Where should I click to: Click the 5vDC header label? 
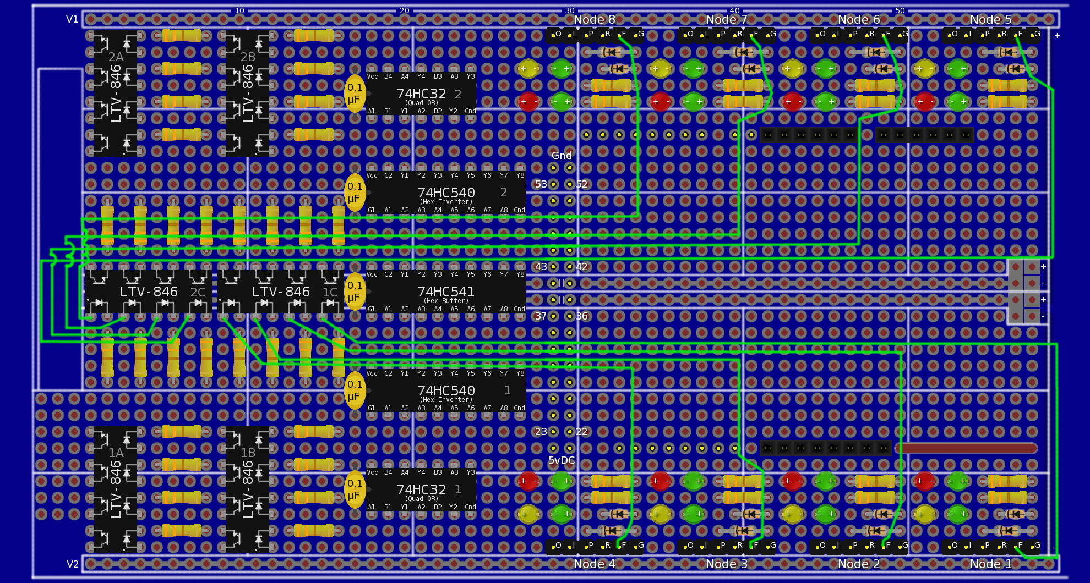(562, 460)
